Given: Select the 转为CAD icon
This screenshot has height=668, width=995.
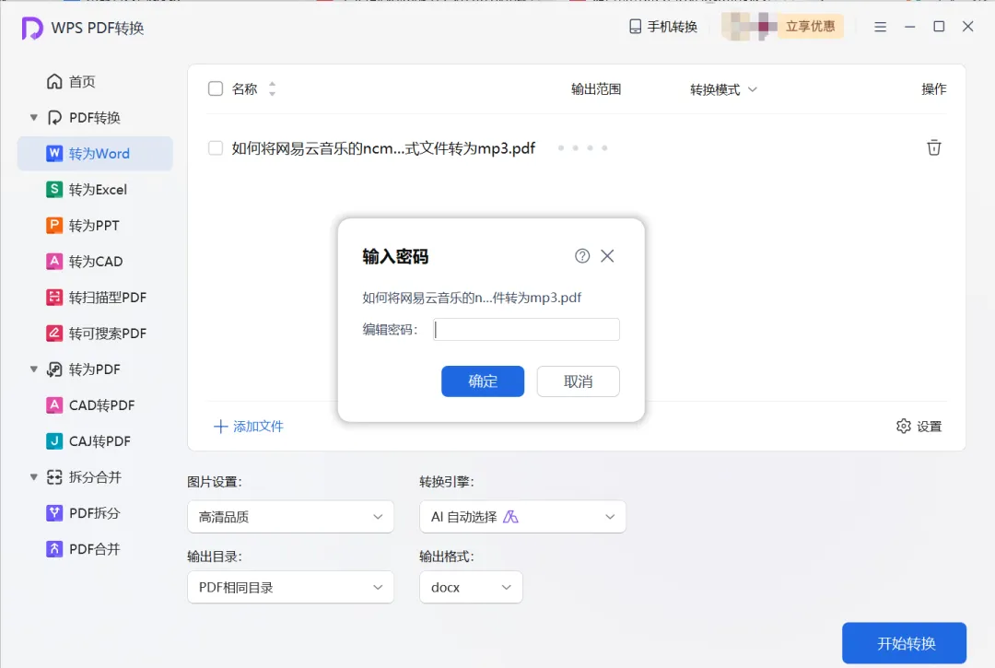Looking at the screenshot, I should pos(54,262).
